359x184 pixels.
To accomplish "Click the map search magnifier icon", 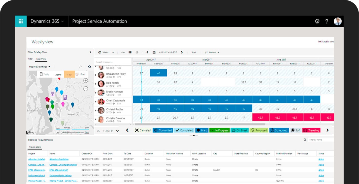I will (81, 67).
